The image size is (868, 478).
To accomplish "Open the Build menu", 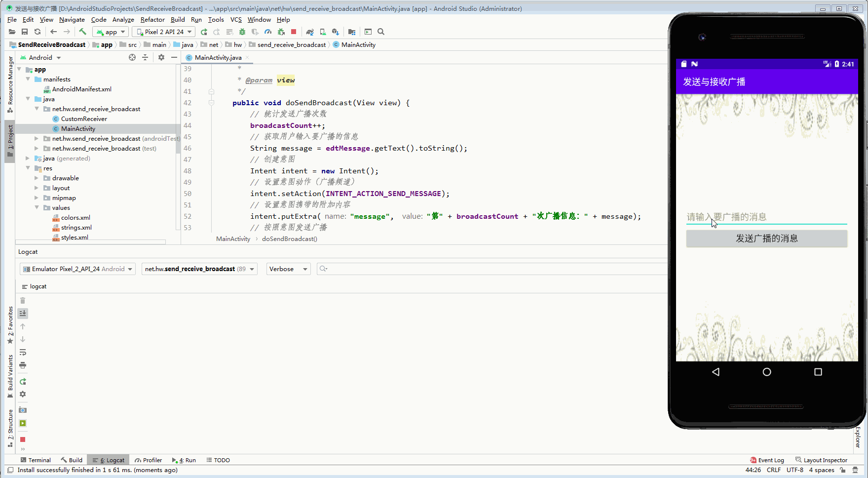I will click(x=178, y=20).
